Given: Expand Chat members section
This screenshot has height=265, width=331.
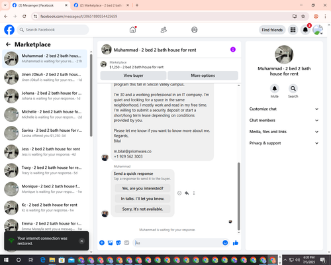Looking at the screenshot, I should 284,121.
